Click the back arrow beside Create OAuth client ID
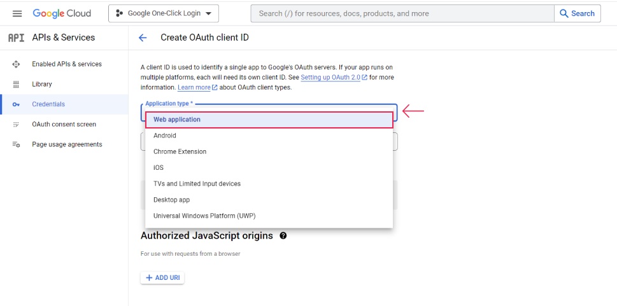Image resolution: width=617 pixels, height=306 pixels. point(143,38)
